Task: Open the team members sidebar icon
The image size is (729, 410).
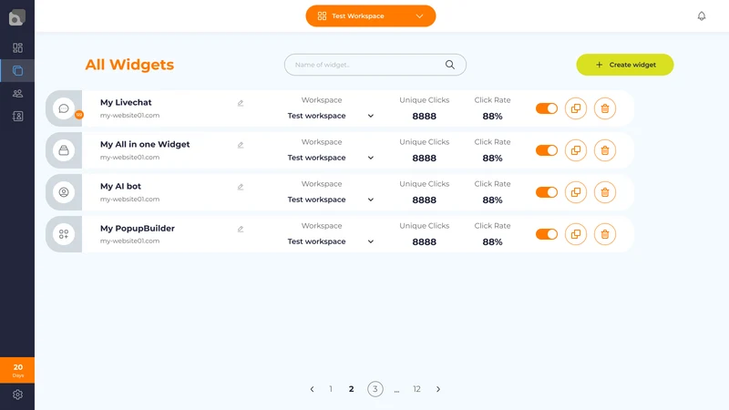Action: coord(17,94)
